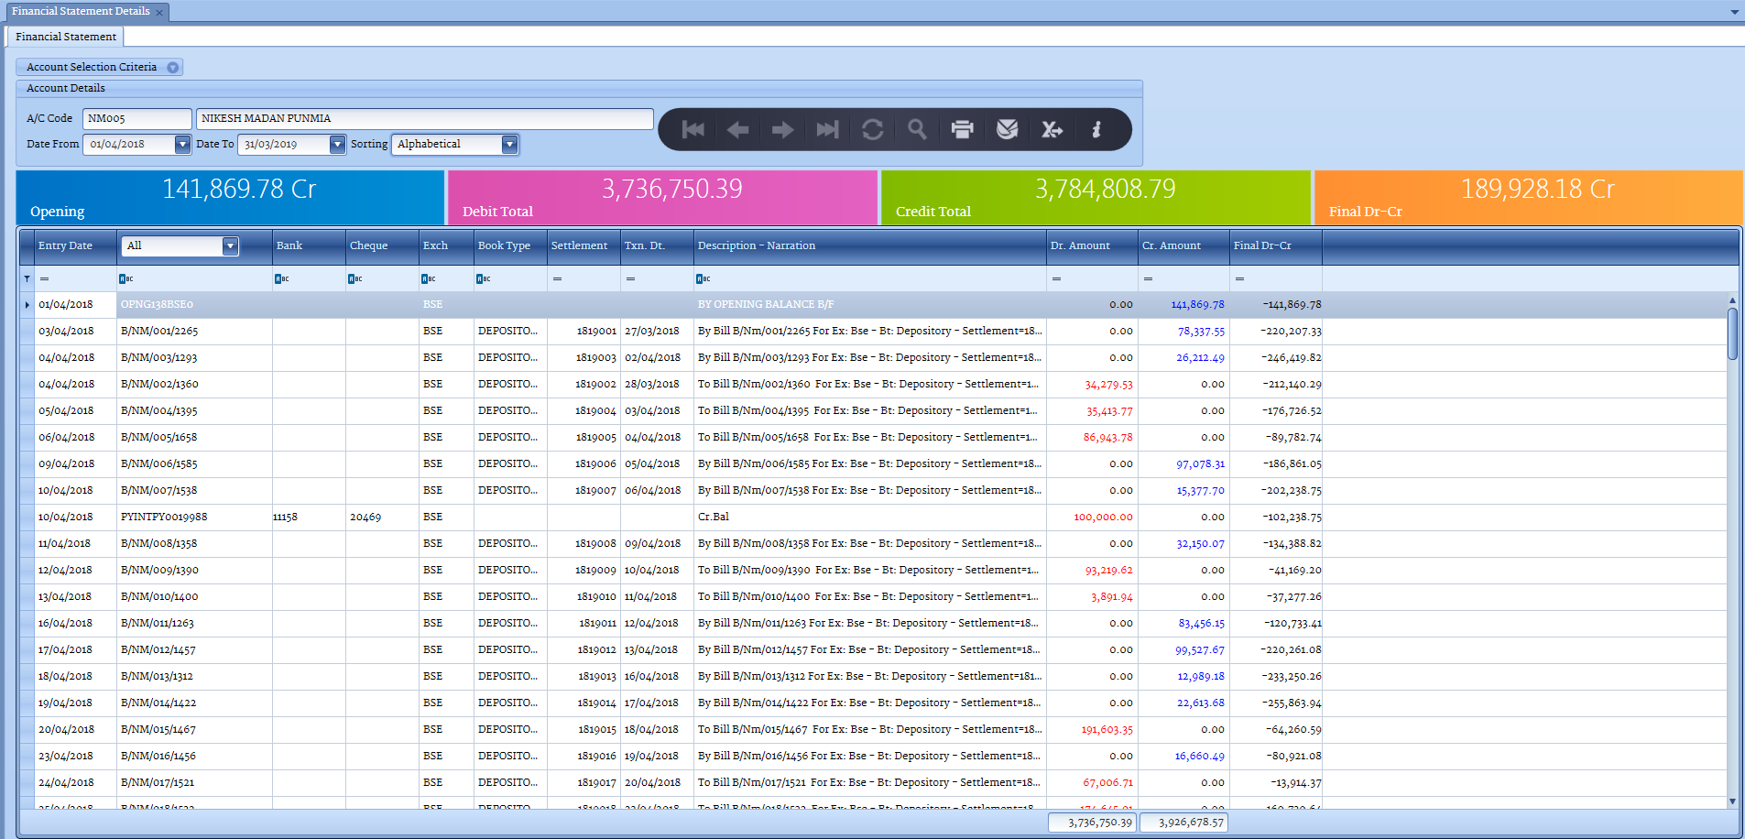This screenshot has width=1745, height=839.
Task: Close the Financial Statement Details tab
Action: [x=159, y=13]
